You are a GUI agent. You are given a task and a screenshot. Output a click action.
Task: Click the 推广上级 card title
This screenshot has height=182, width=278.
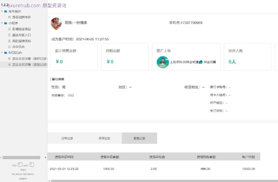(x=164, y=51)
